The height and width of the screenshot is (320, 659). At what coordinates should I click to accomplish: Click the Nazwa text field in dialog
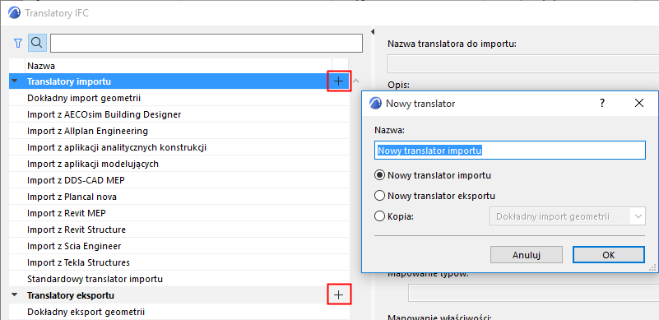510,150
